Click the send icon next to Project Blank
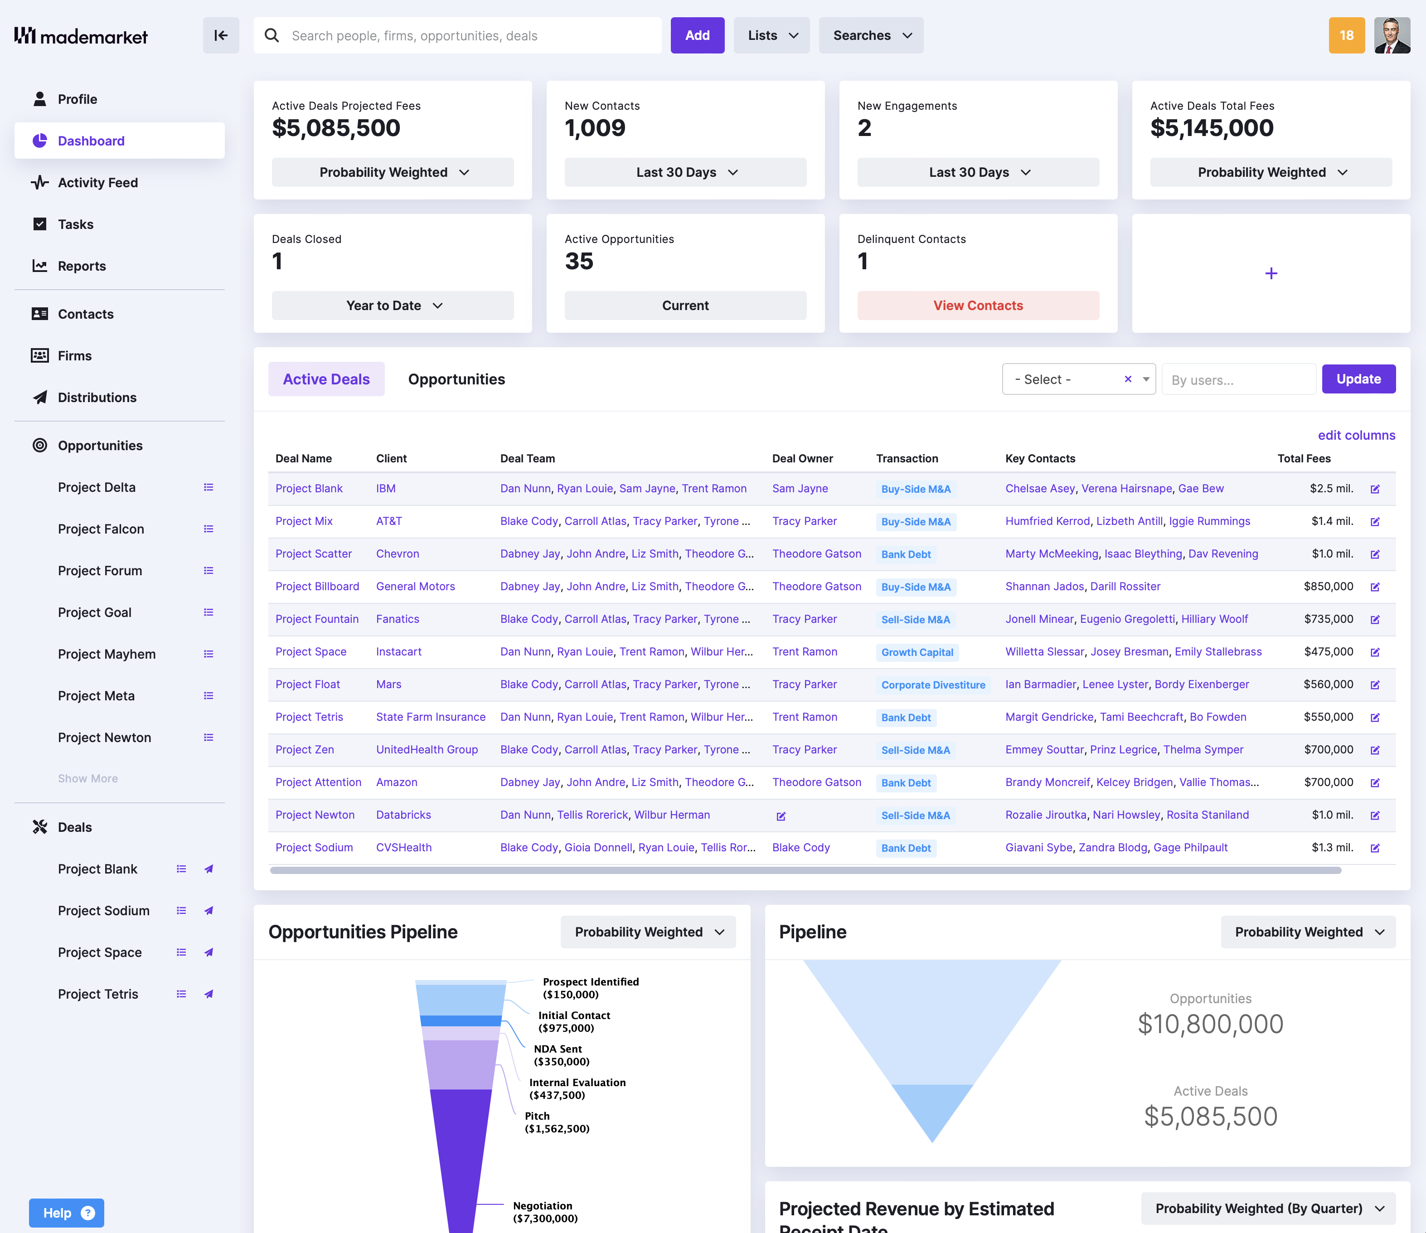 tap(209, 869)
